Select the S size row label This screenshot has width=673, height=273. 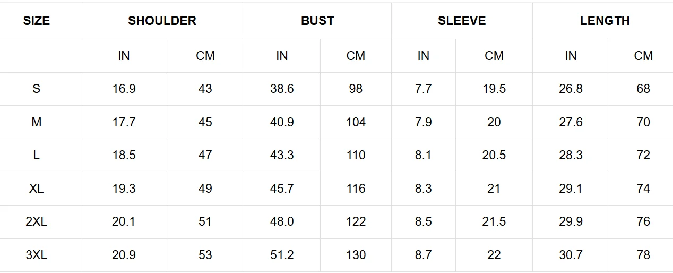point(36,89)
